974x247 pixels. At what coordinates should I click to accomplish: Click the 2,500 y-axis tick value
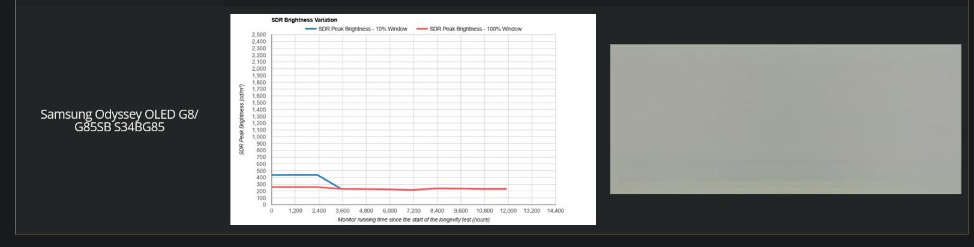[x=259, y=35]
